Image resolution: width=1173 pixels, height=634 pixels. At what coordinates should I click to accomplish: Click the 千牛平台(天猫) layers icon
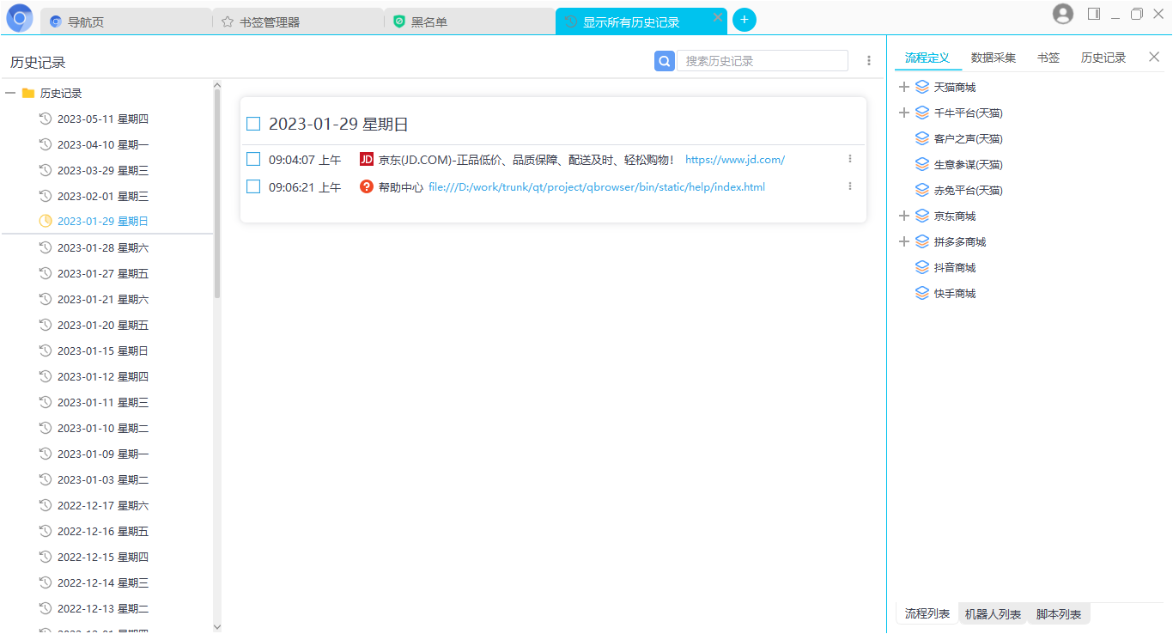point(922,113)
